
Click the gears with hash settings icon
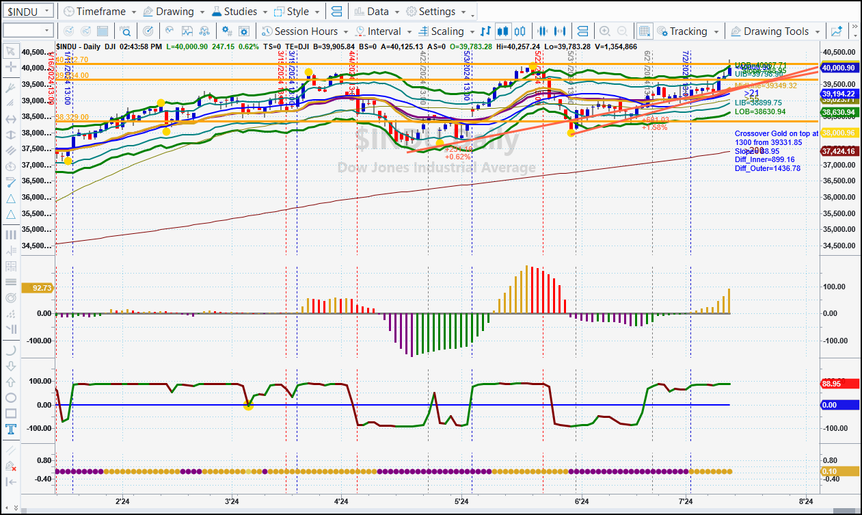click(227, 31)
